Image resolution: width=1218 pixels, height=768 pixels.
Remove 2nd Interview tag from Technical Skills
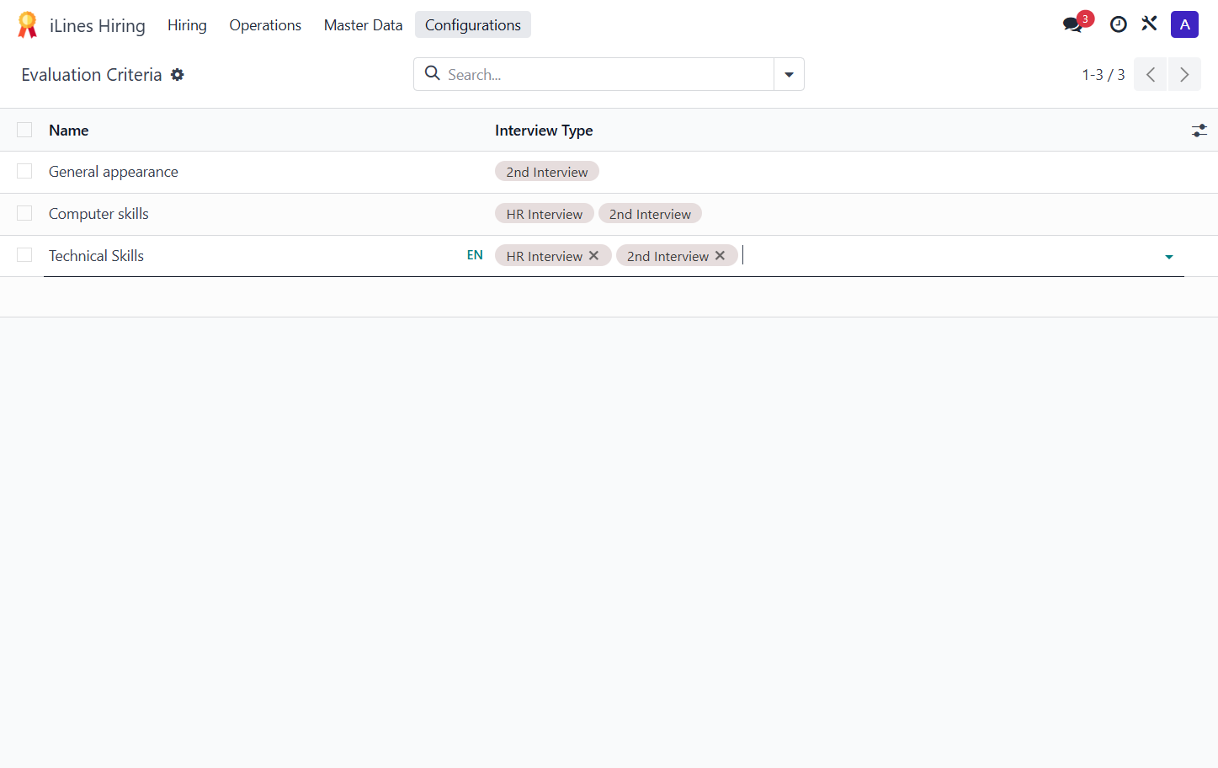coord(720,255)
